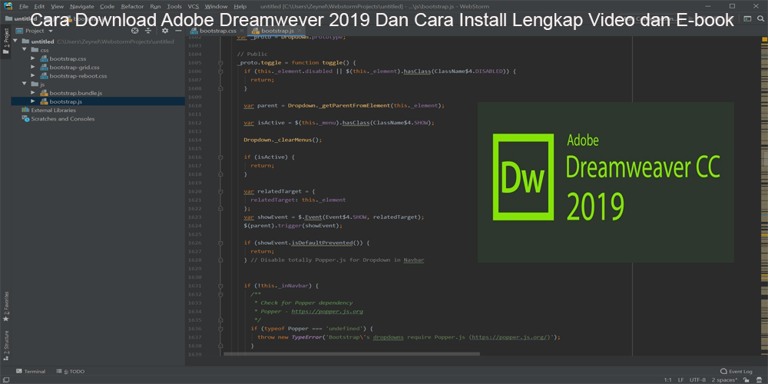This screenshot has height=384, width=768.
Task: Click the bootstrap-grid.css file icon
Action: 44,68
